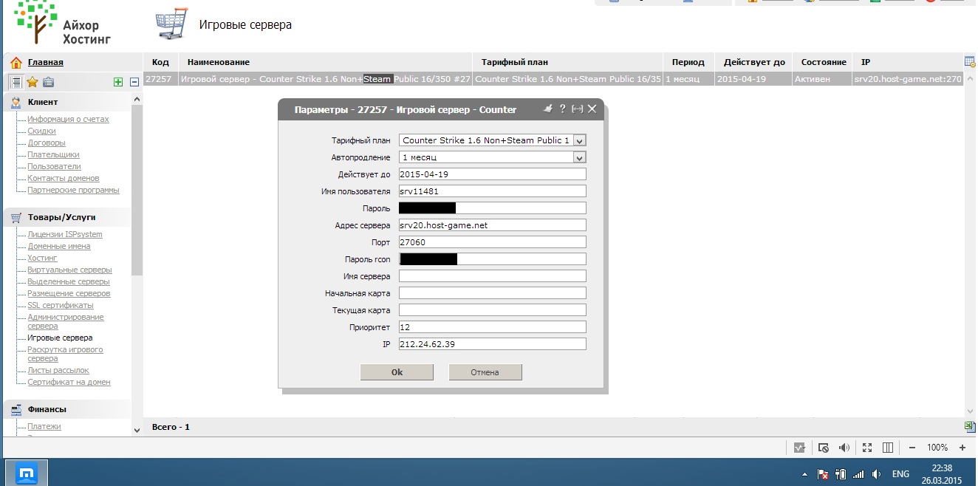The width and height of the screenshot is (978, 486).
Task: Click the Действует до date field
Action: 492,174
